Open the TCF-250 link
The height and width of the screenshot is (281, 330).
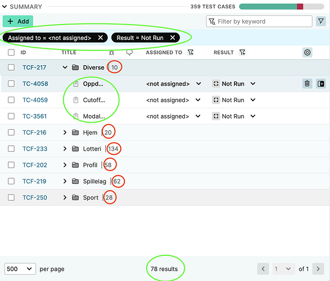[x=35, y=197]
